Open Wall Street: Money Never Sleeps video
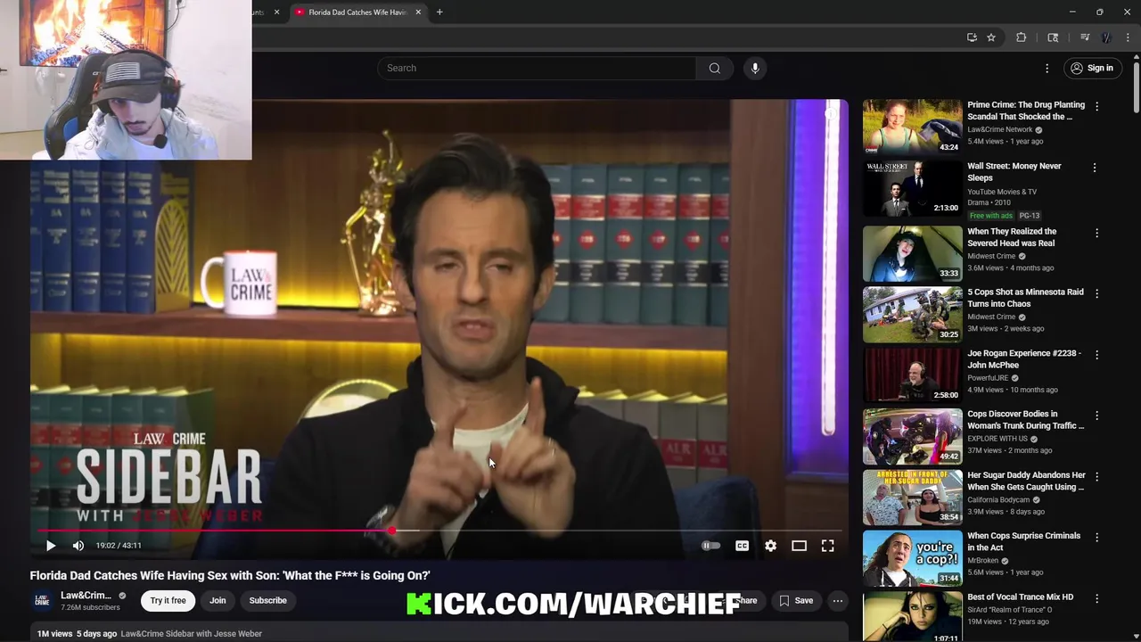The height and width of the screenshot is (642, 1141). [x=1014, y=171]
